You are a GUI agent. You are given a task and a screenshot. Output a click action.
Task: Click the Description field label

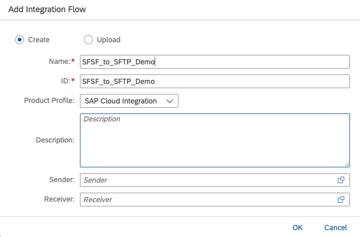[56, 140]
